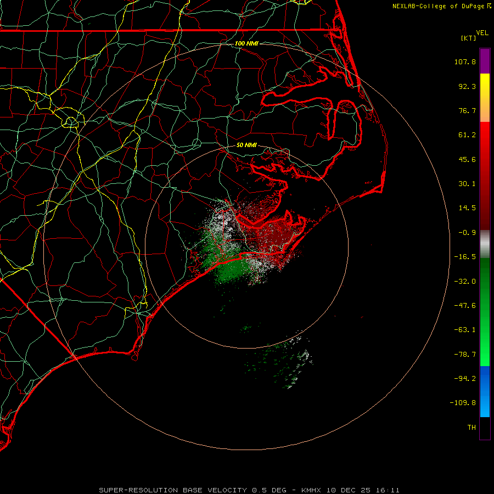
Task: Click the 92.3 value on the velocity scale
Action: coord(467,86)
